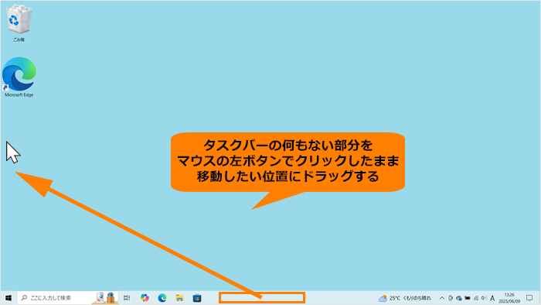Select the Microsoft Edge desktop shortcut

(x=19, y=77)
